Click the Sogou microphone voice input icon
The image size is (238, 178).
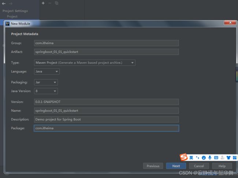(x=210, y=158)
